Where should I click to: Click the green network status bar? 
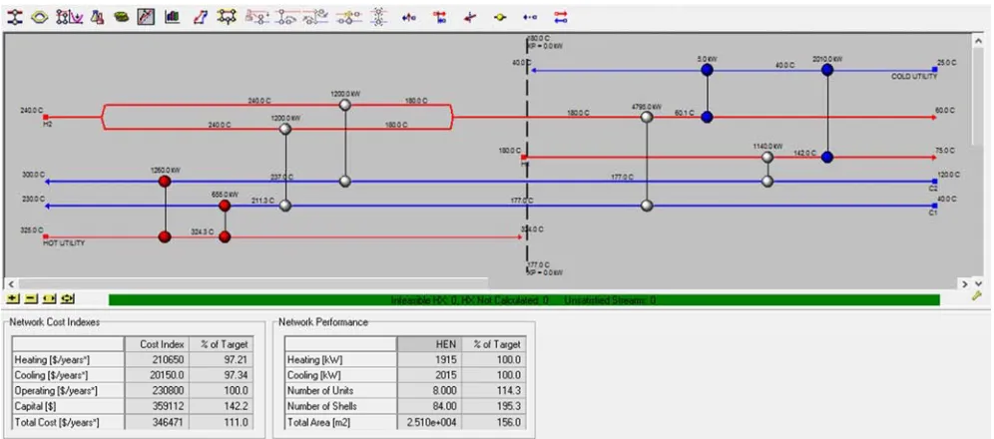click(524, 299)
